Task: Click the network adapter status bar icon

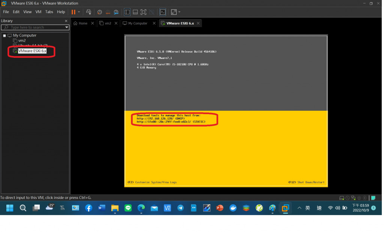Action: [353, 198]
